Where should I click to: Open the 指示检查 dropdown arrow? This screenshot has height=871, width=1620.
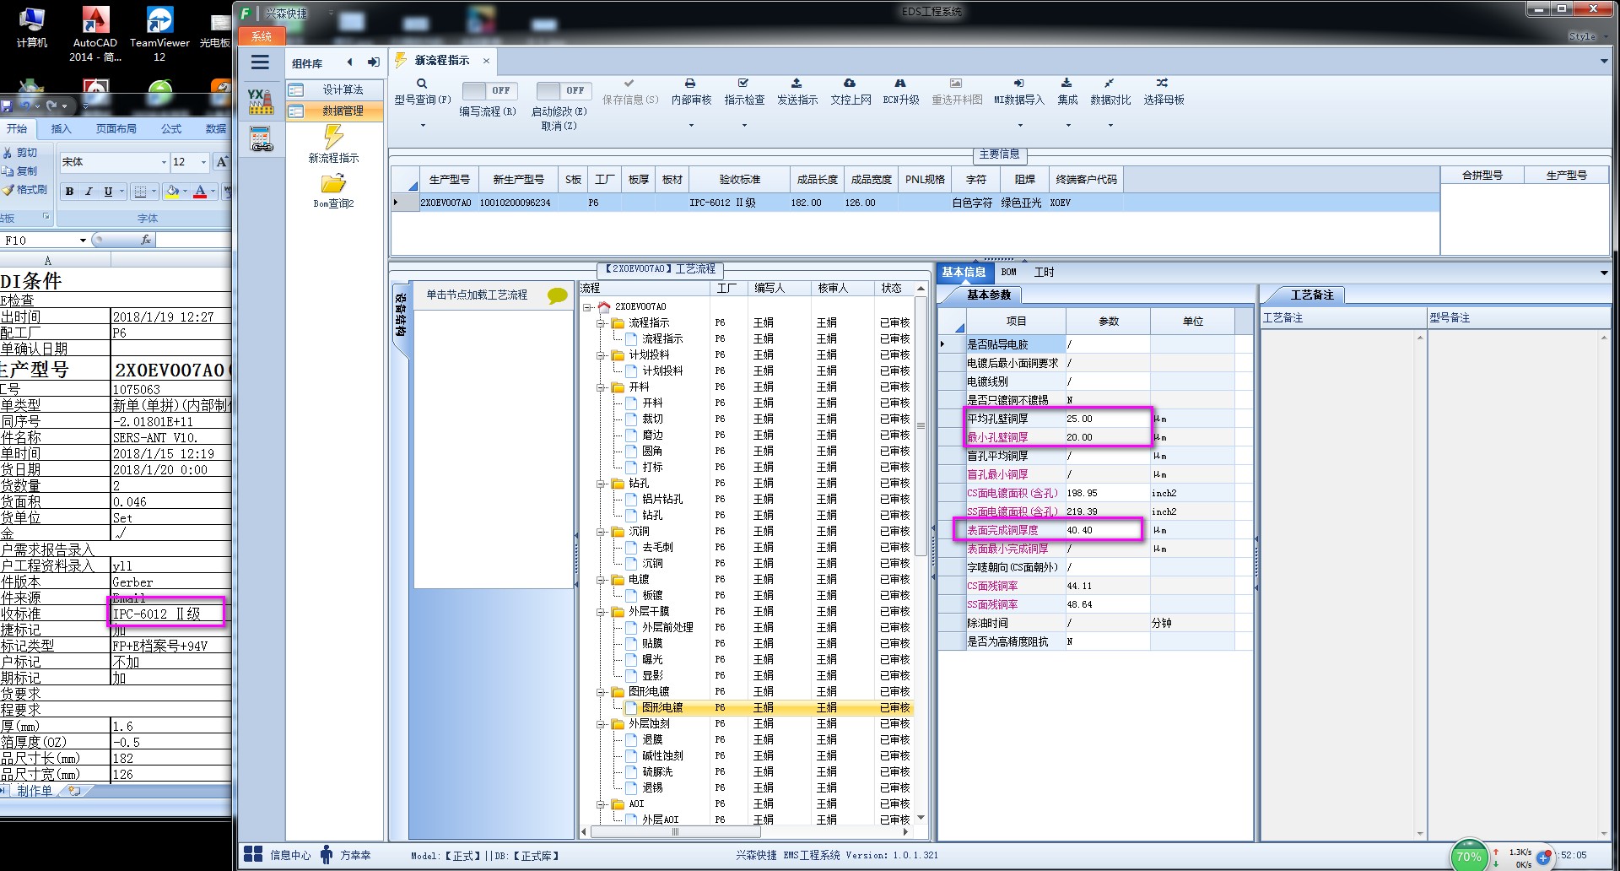click(x=744, y=126)
